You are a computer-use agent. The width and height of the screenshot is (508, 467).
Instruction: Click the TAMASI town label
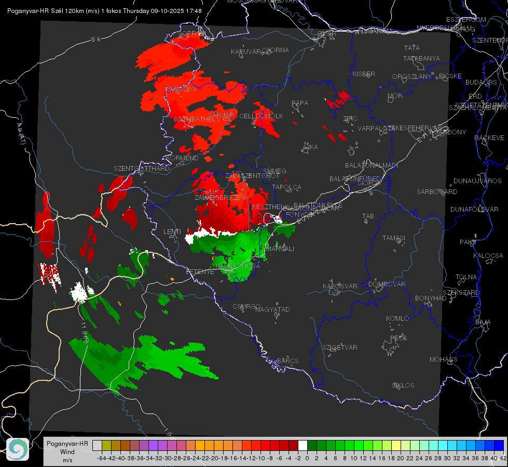click(394, 238)
